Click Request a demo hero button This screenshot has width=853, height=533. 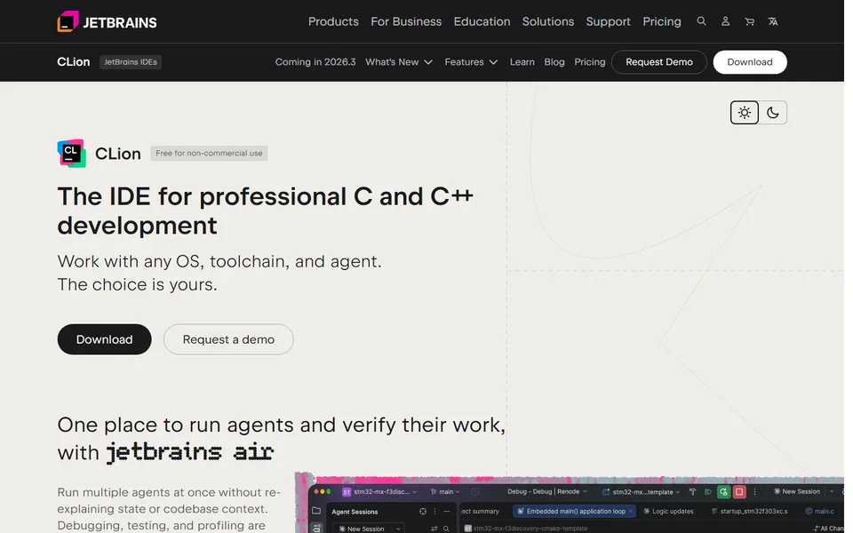(228, 339)
